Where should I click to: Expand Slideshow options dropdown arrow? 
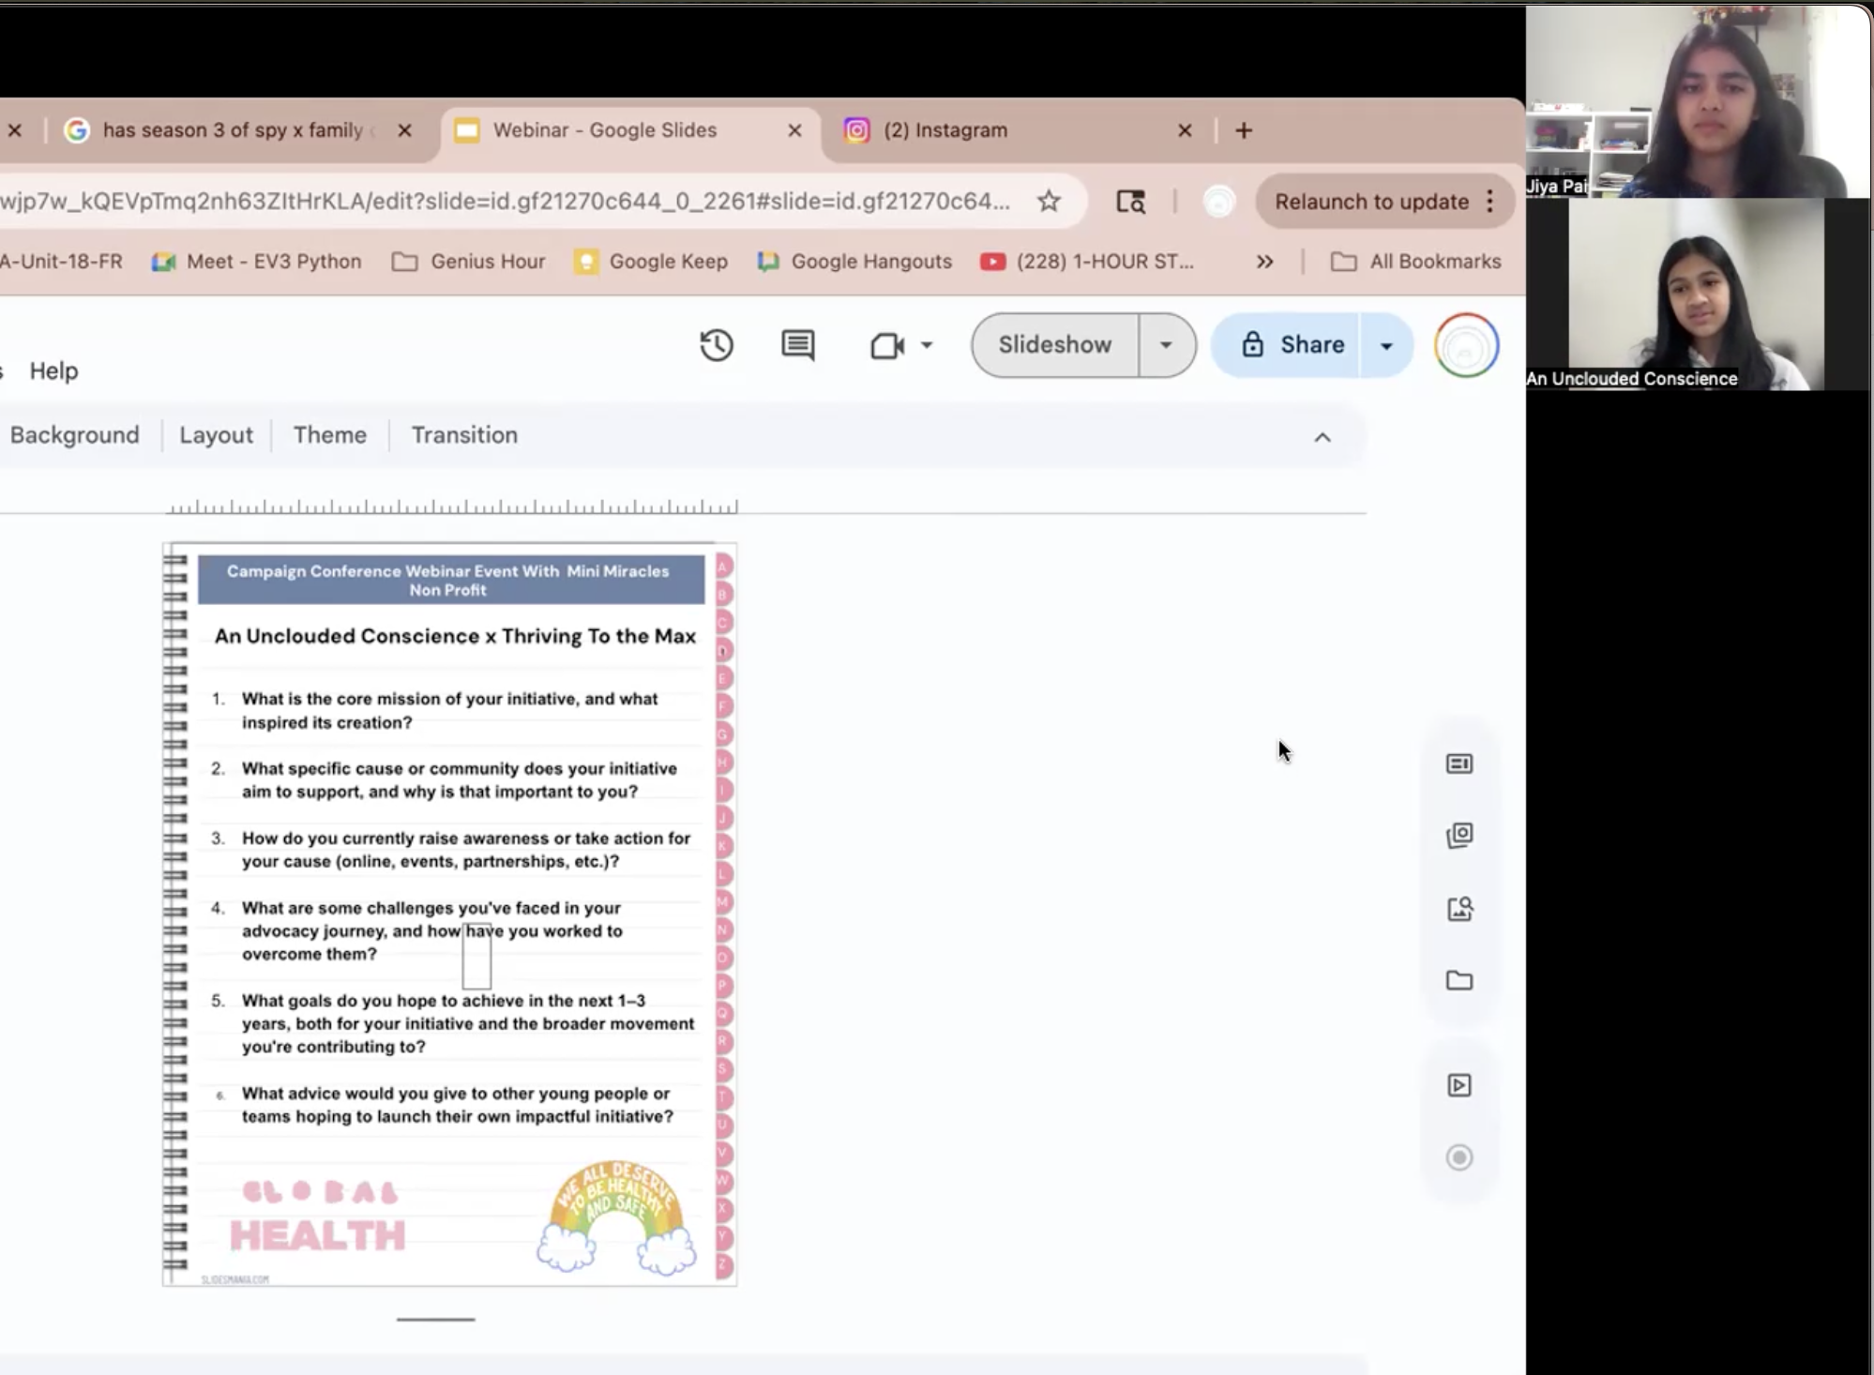(x=1166, y=345)
